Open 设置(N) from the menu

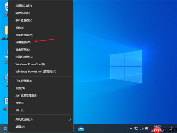pyautogui.click(x=41, y=88)
